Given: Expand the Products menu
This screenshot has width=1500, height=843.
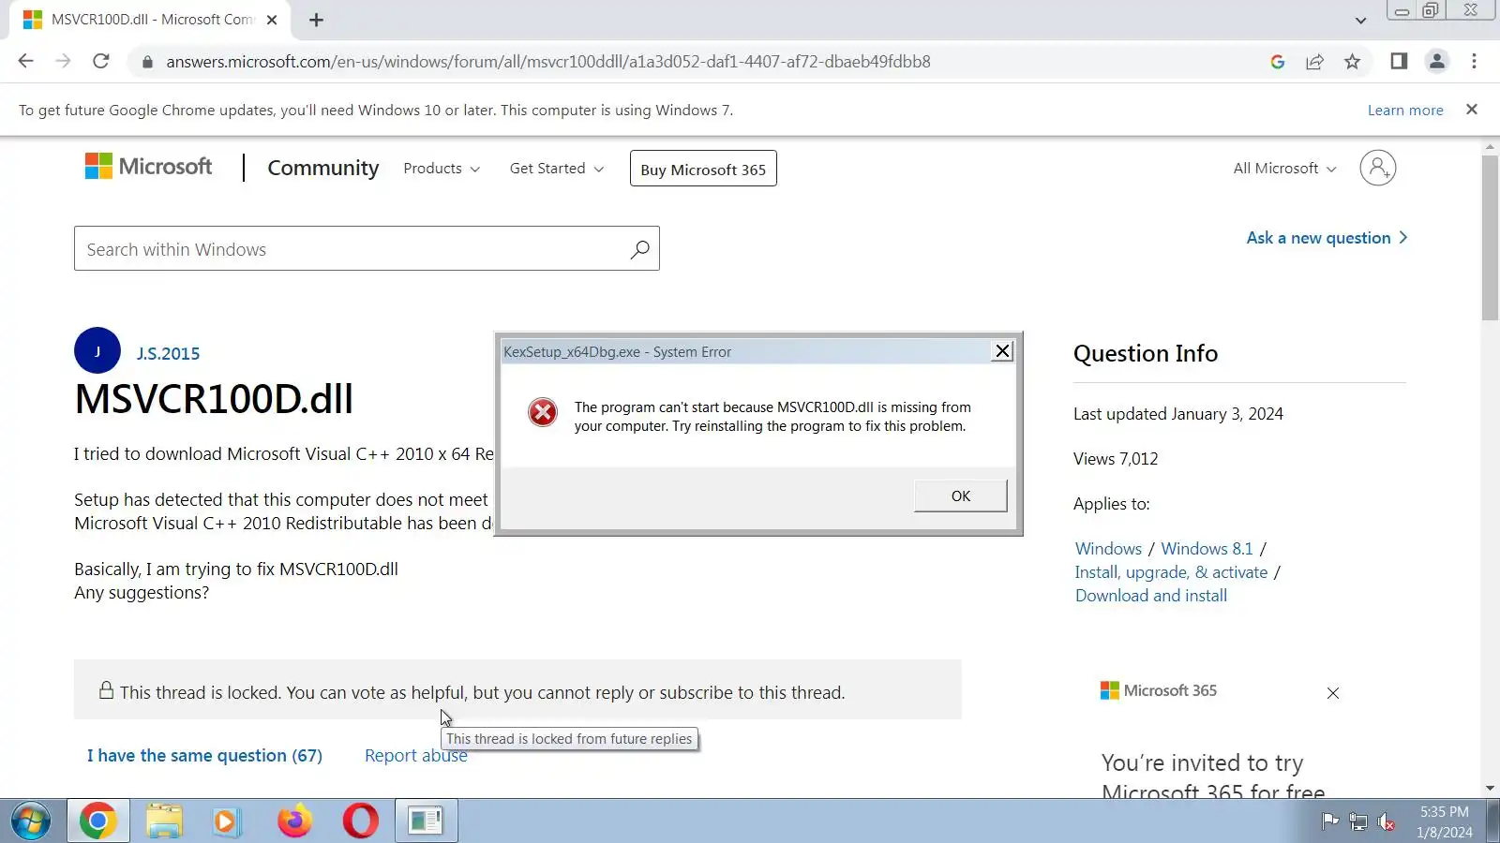Looking at the screenshot, I should pyautogui.click(x=442, y=169).
